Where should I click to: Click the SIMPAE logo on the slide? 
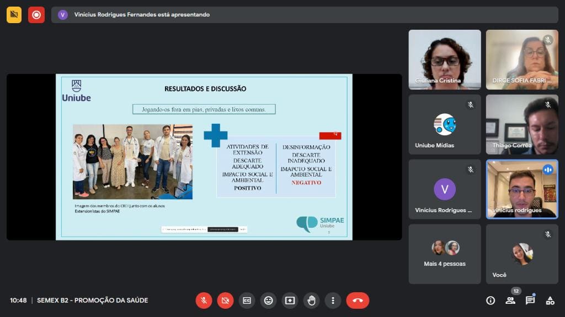(320, 224)
